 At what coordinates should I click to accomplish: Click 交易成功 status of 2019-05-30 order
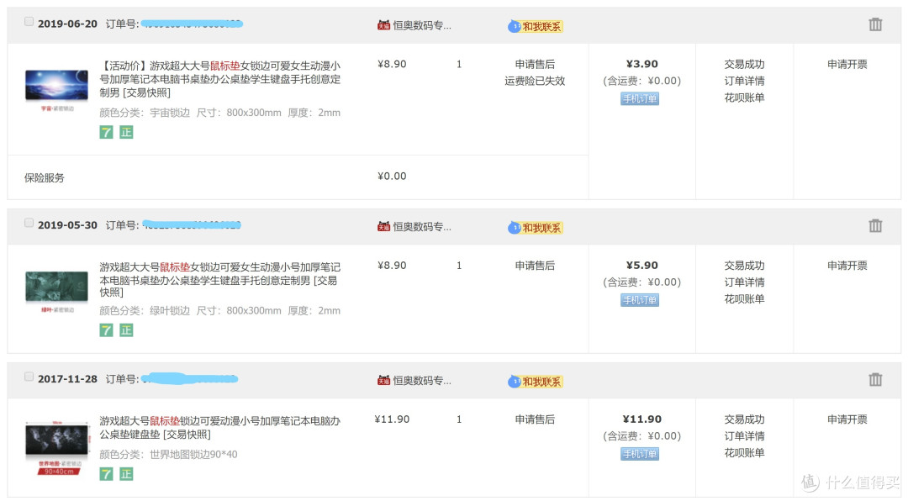pyautogui.click(x=745, y=266)
